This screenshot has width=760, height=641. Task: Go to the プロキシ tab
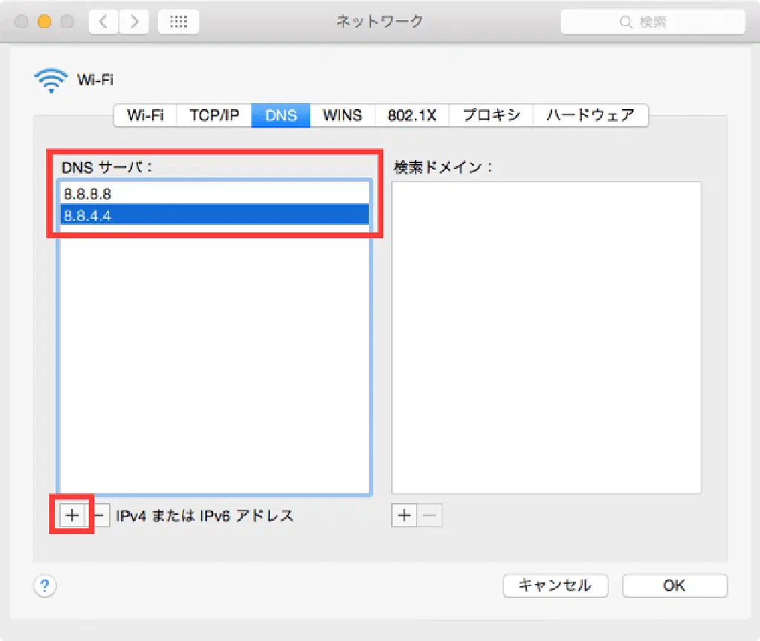click(x=491, y=116)
